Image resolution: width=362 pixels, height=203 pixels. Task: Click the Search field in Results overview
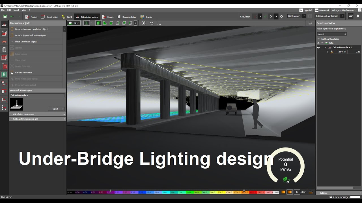(332, 34)
